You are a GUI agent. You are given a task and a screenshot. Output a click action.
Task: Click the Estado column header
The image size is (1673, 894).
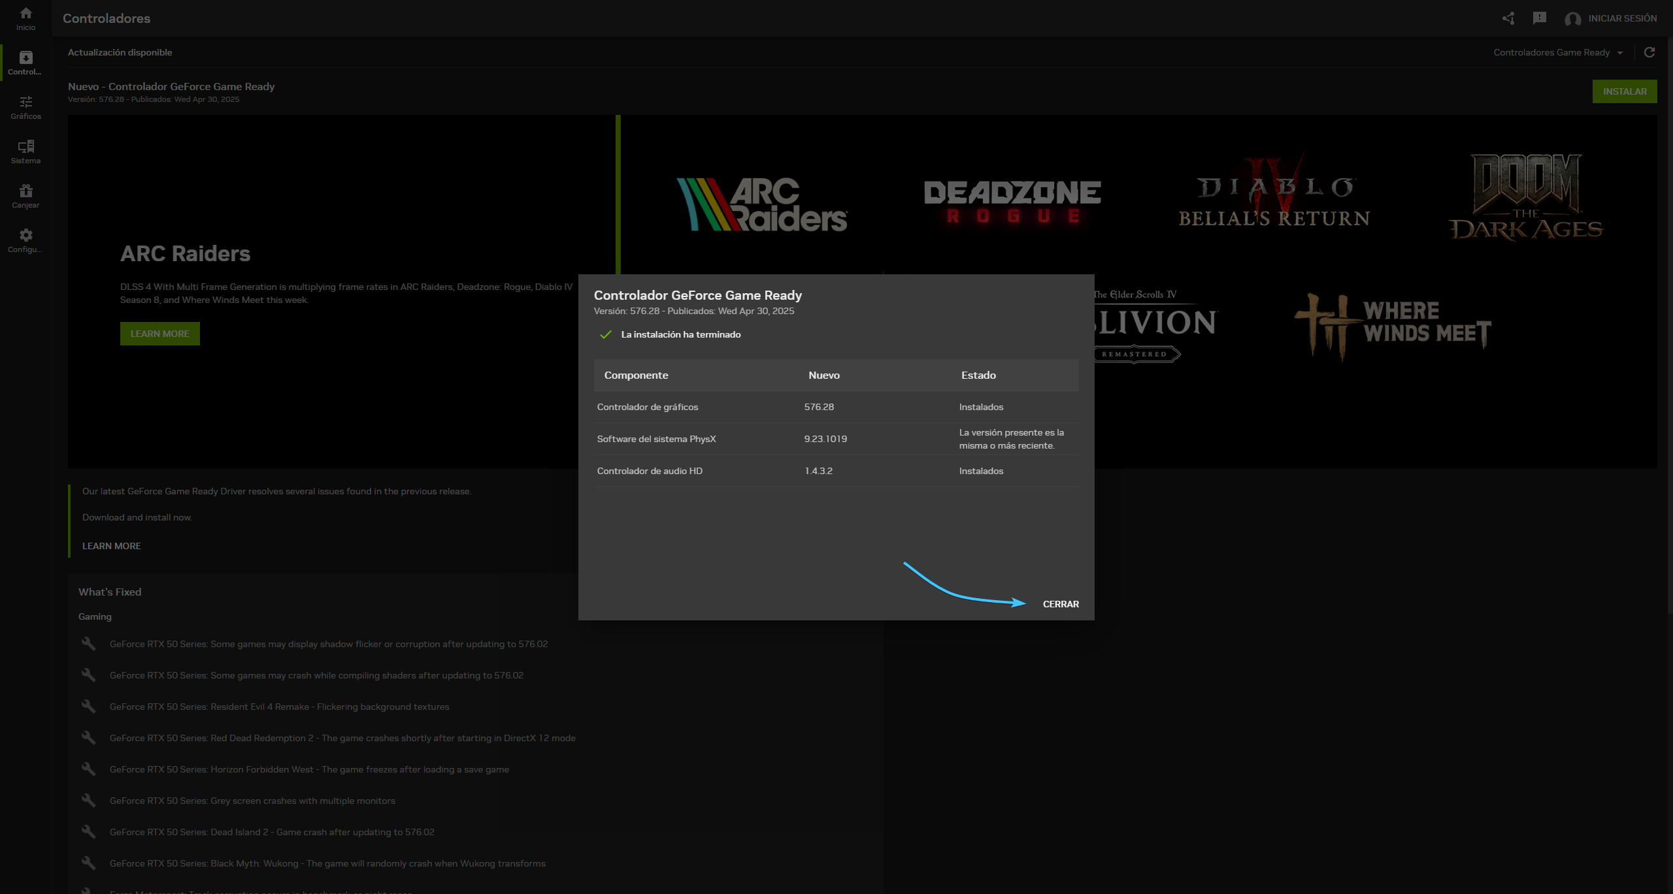tap(978, 375)
